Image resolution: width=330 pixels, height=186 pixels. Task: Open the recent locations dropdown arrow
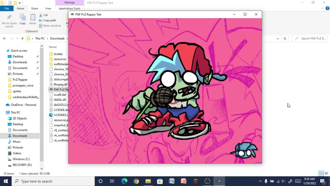click(17, 38)
